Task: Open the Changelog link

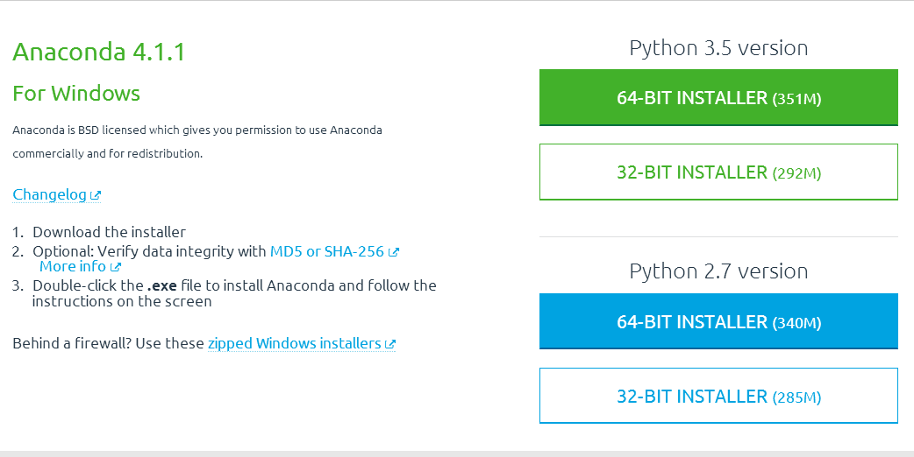Action: point(49,194)
